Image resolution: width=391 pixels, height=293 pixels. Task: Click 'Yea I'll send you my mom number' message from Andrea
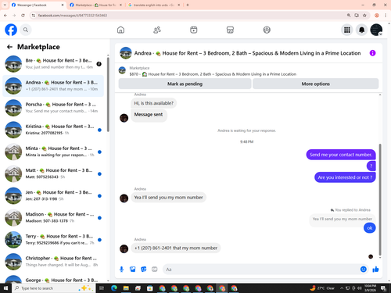(168, 198)
